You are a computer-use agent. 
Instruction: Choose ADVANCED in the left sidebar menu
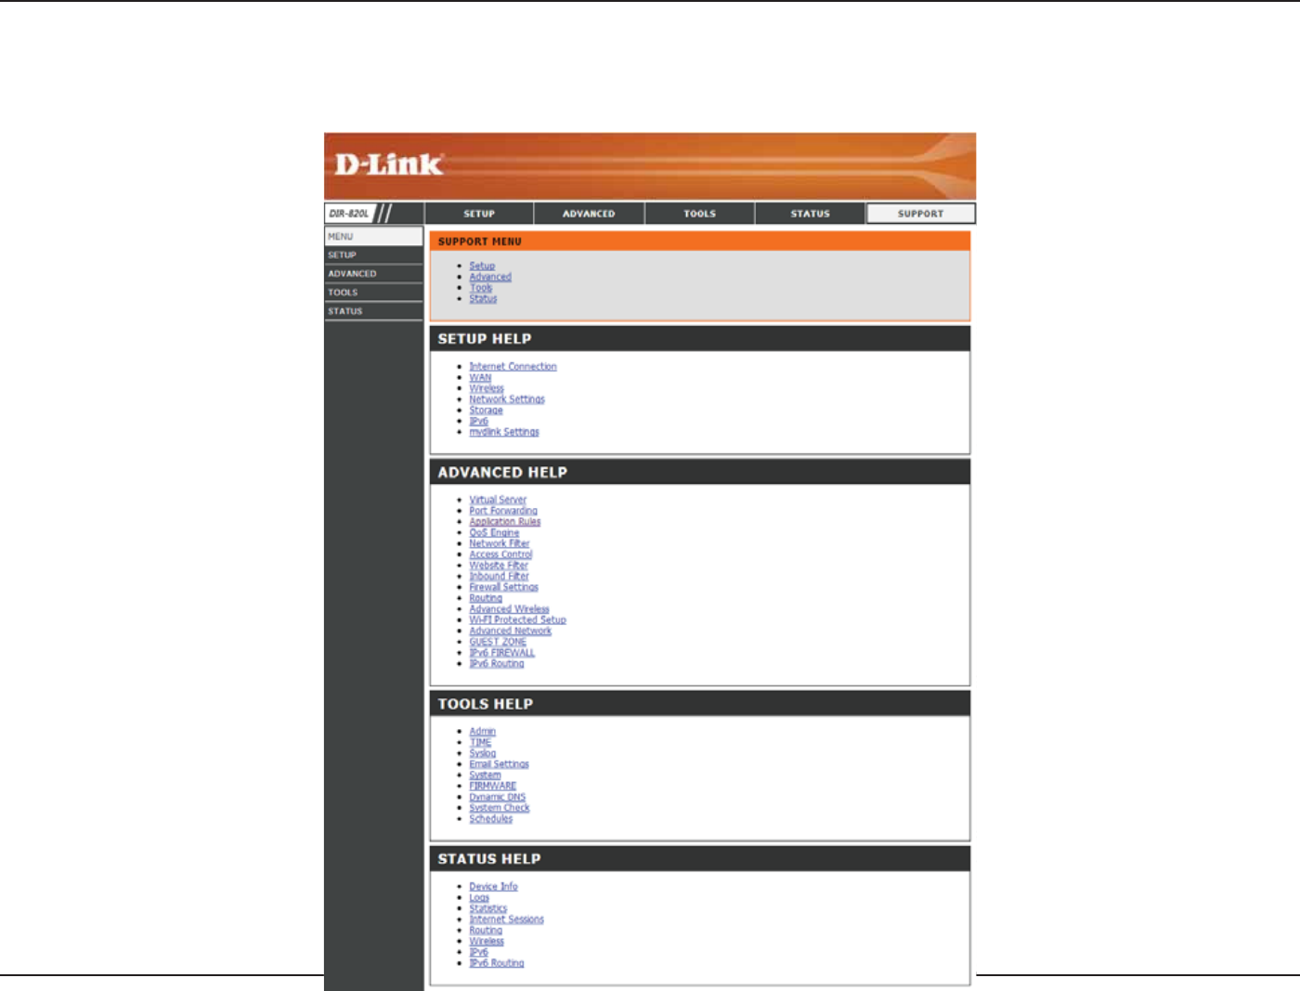(x=373, y=274)
